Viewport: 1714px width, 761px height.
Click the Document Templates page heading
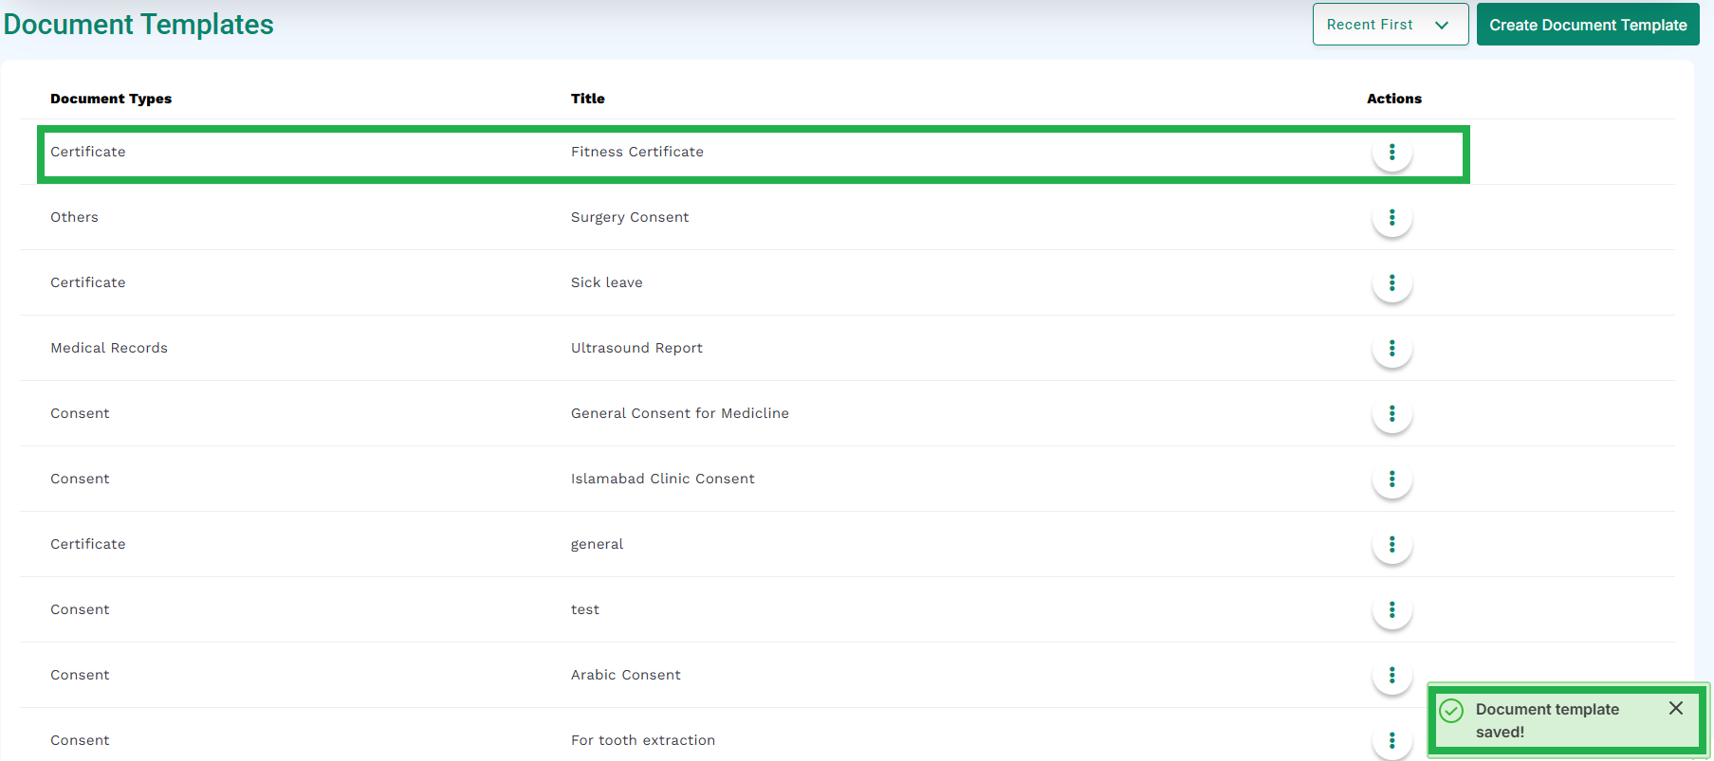click(x=138, y=24)
